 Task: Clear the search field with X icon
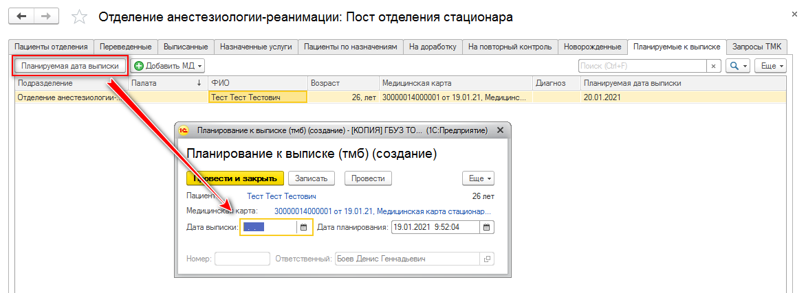(714, 66)
